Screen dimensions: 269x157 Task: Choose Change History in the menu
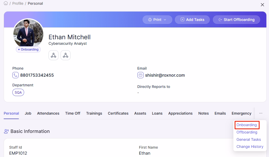250,147
